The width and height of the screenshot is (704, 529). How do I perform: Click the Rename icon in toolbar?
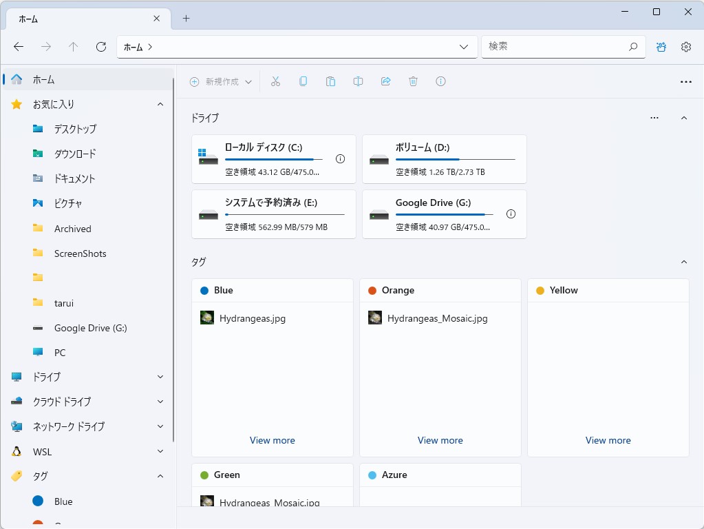coord(358,81)
